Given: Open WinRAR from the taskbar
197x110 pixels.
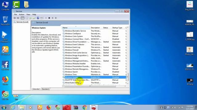Looking at the screenshot, I should coord(76,108).
